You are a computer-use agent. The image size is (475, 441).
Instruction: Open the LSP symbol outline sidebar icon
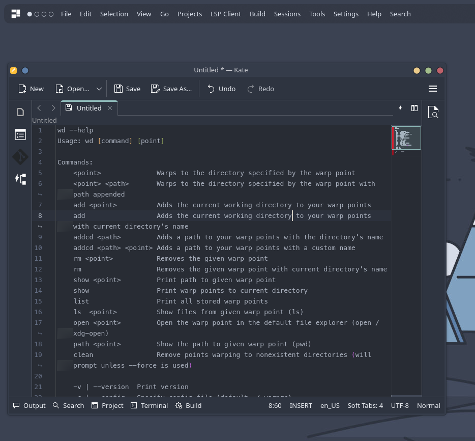tap(20, 179)
